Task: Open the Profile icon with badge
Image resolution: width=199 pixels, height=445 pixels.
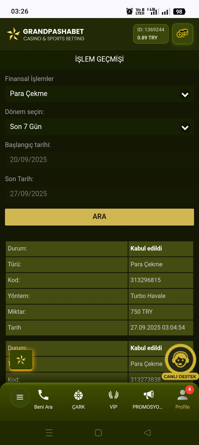Action: pyautogui.click(x=182, y=395)
